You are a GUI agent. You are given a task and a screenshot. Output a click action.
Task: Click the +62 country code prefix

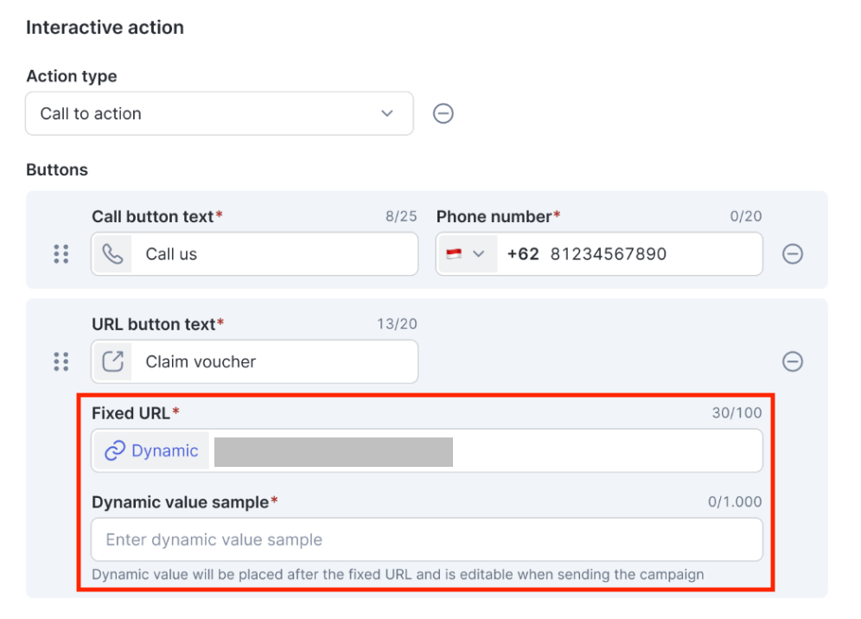click(x=523, y=253)
